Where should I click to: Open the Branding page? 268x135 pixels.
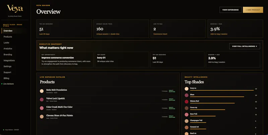(8, 54)
